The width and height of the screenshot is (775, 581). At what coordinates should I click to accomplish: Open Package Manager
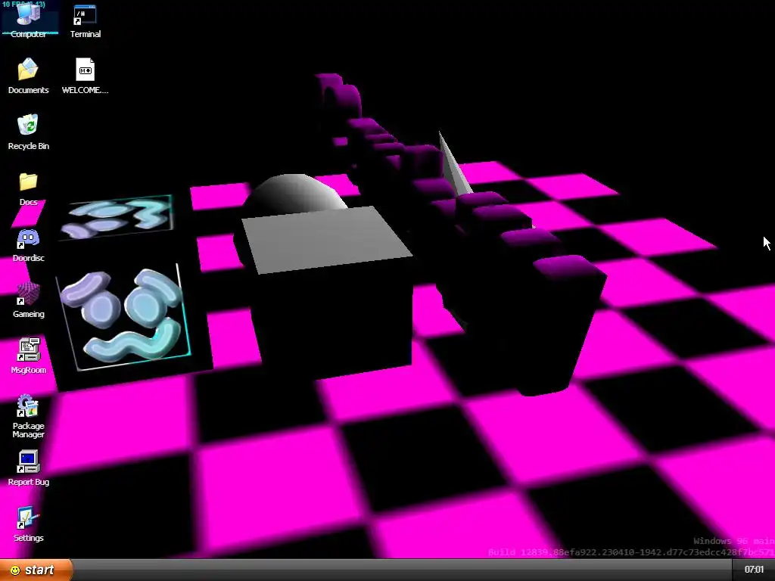28,416
